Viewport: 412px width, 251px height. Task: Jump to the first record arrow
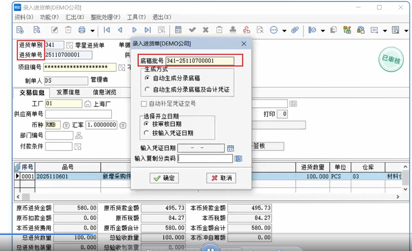[107, 30]
